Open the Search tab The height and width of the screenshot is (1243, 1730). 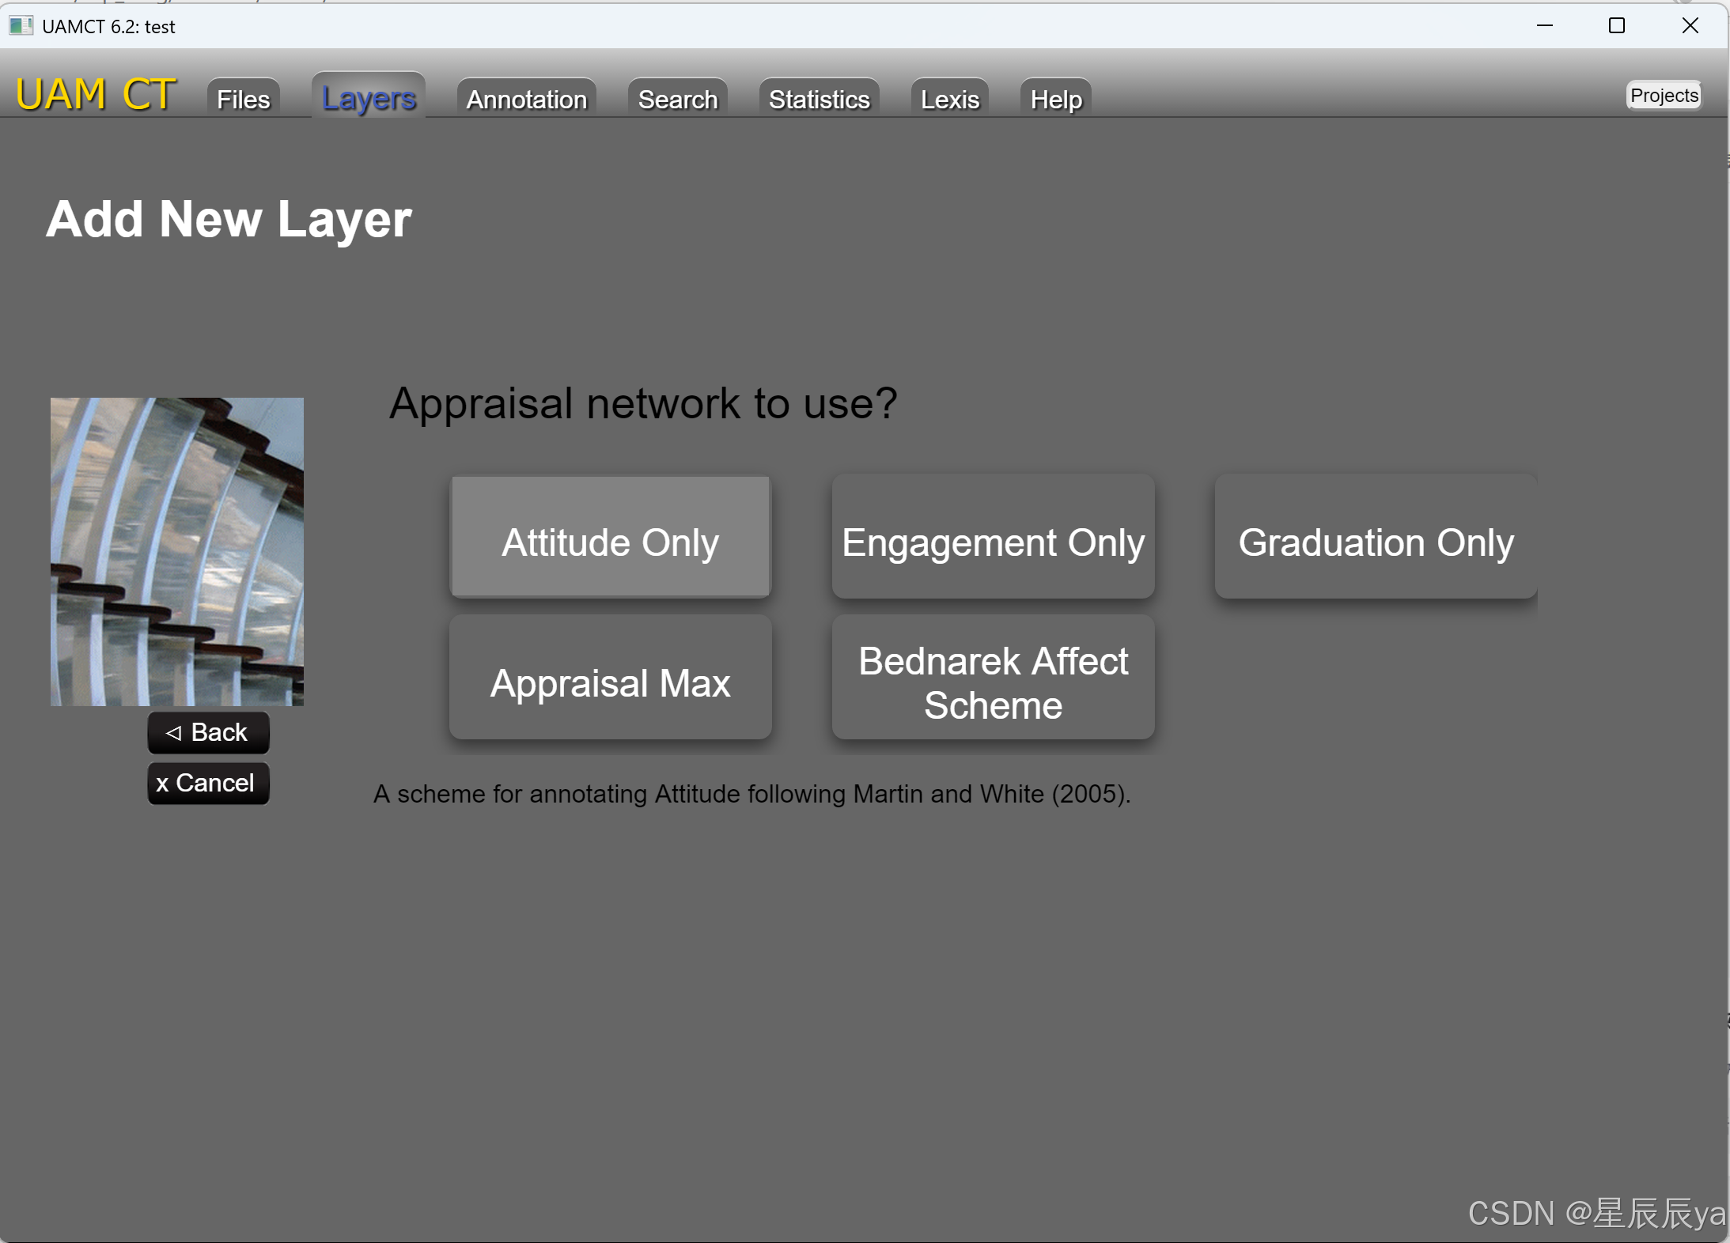[x=677, y=100]
